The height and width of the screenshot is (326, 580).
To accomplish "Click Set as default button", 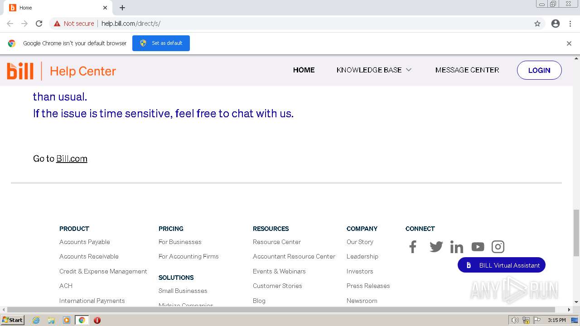I will (x=161, y=43).
